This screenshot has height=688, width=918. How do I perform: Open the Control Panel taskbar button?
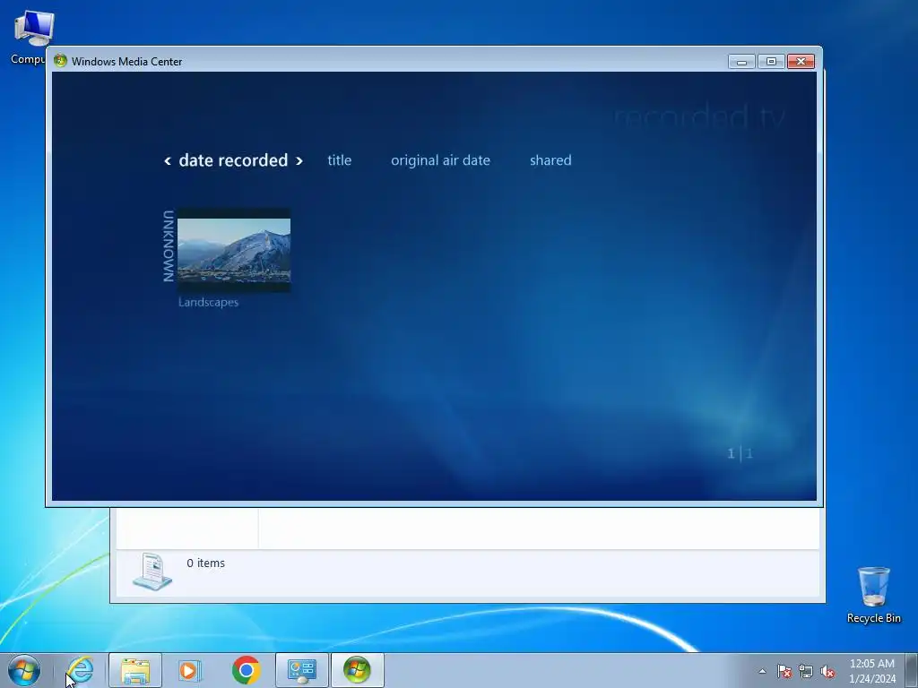[x=302, y=670]
